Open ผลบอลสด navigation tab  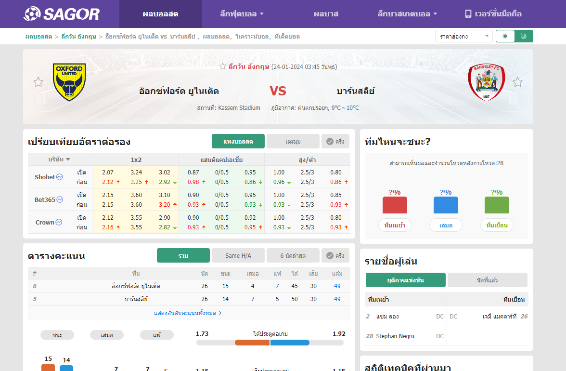pos(161,13)
